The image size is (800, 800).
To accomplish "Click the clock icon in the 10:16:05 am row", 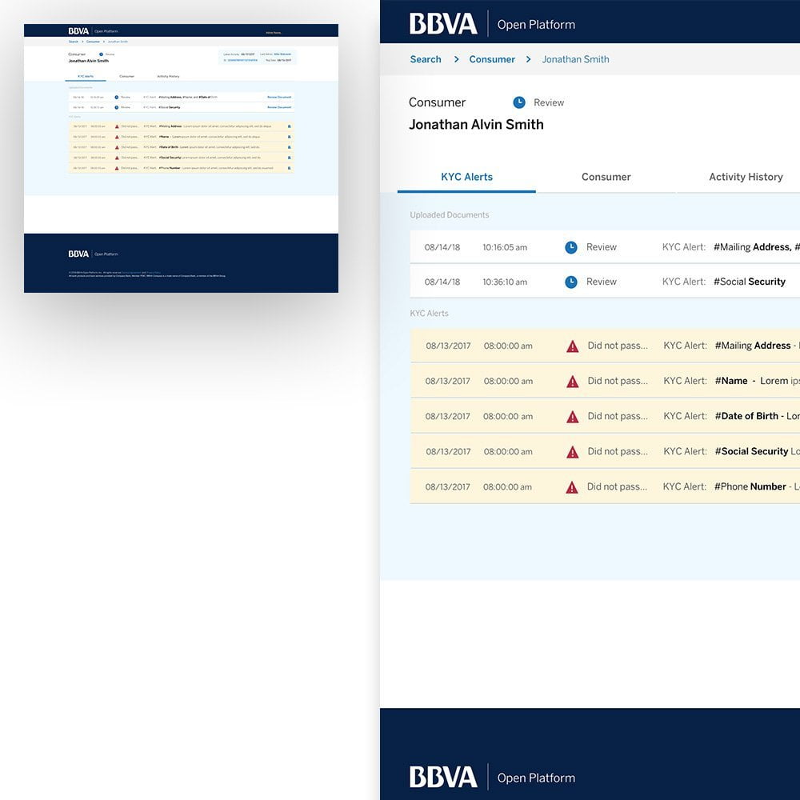I will pyautogui.click(x=571, y=247).
